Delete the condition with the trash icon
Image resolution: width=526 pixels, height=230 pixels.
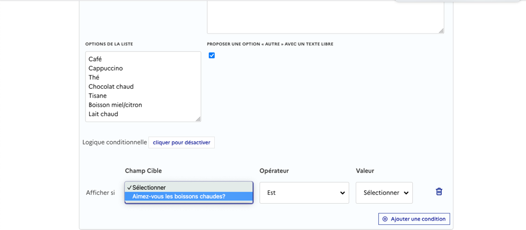click(x=439, y=191)
